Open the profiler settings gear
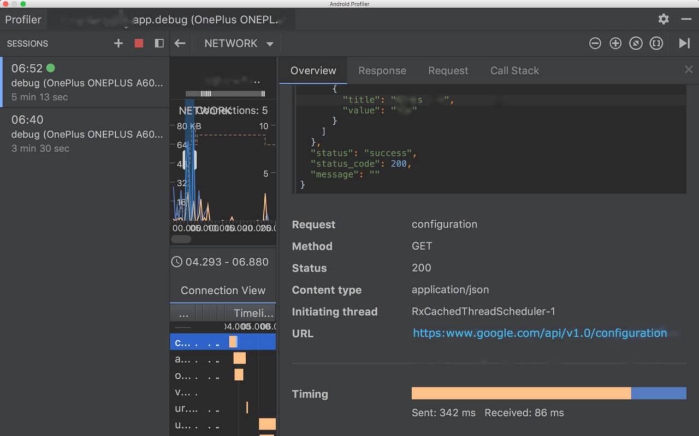 663,19
